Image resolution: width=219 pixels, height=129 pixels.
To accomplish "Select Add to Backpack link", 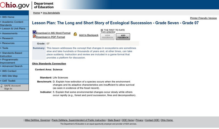I will (89, 35).
